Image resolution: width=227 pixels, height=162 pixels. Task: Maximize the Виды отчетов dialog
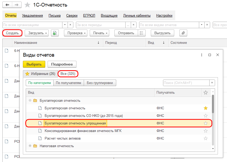coord(210,55)
